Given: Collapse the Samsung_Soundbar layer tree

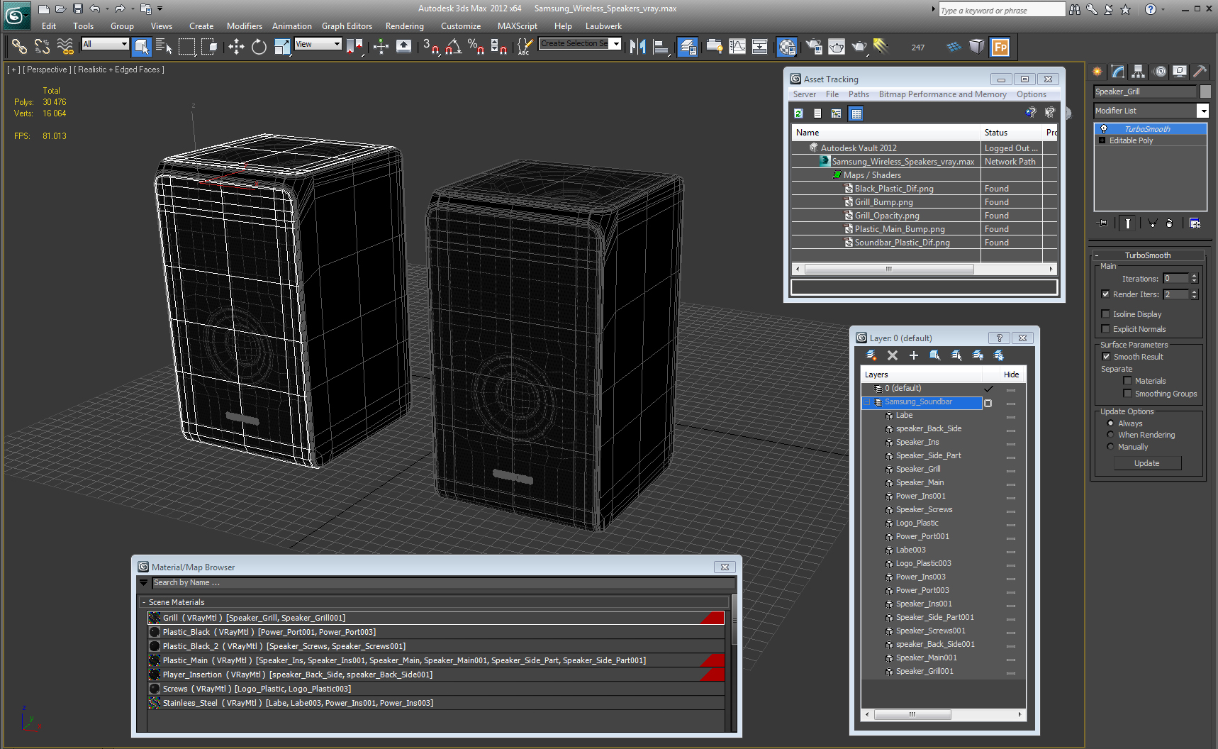Looking at the screenshot, I should 866,401.
